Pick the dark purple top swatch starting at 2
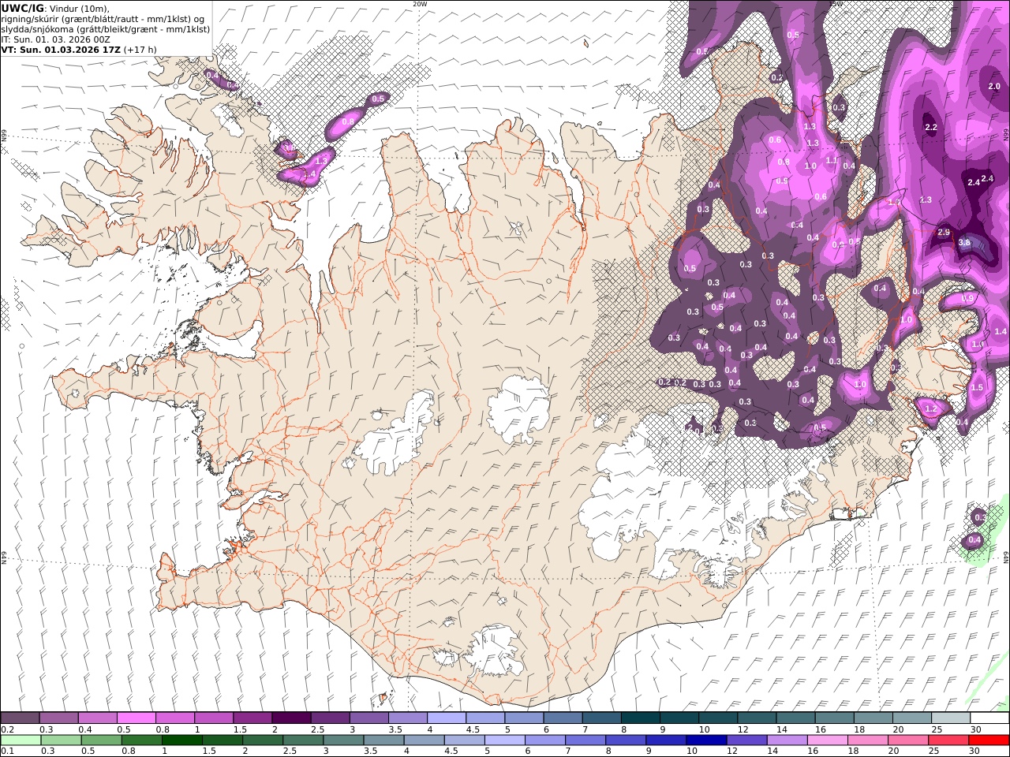Screen dimensions: 1010x757 (291, 718)
